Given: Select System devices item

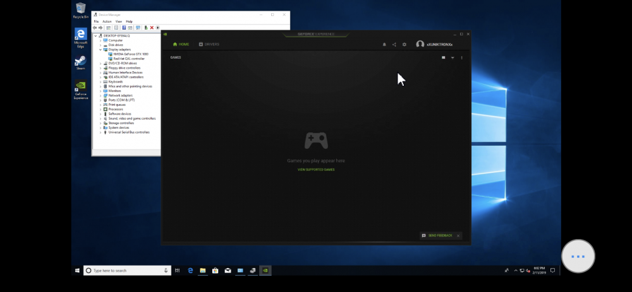Looking at the screenshot, I should pos(119,128).
